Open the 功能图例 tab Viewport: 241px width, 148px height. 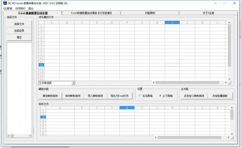150,13
